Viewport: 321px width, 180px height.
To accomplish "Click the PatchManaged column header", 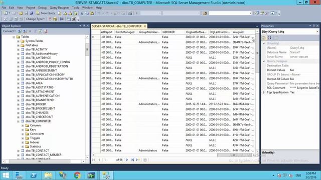I will (125, 32).
